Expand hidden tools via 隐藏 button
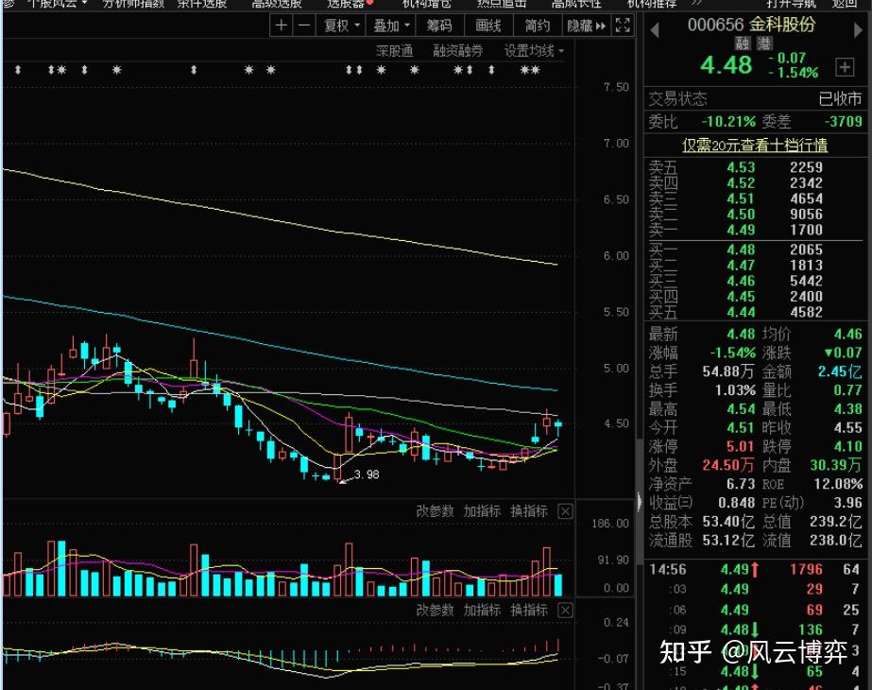872x690 pixels. 586,26
